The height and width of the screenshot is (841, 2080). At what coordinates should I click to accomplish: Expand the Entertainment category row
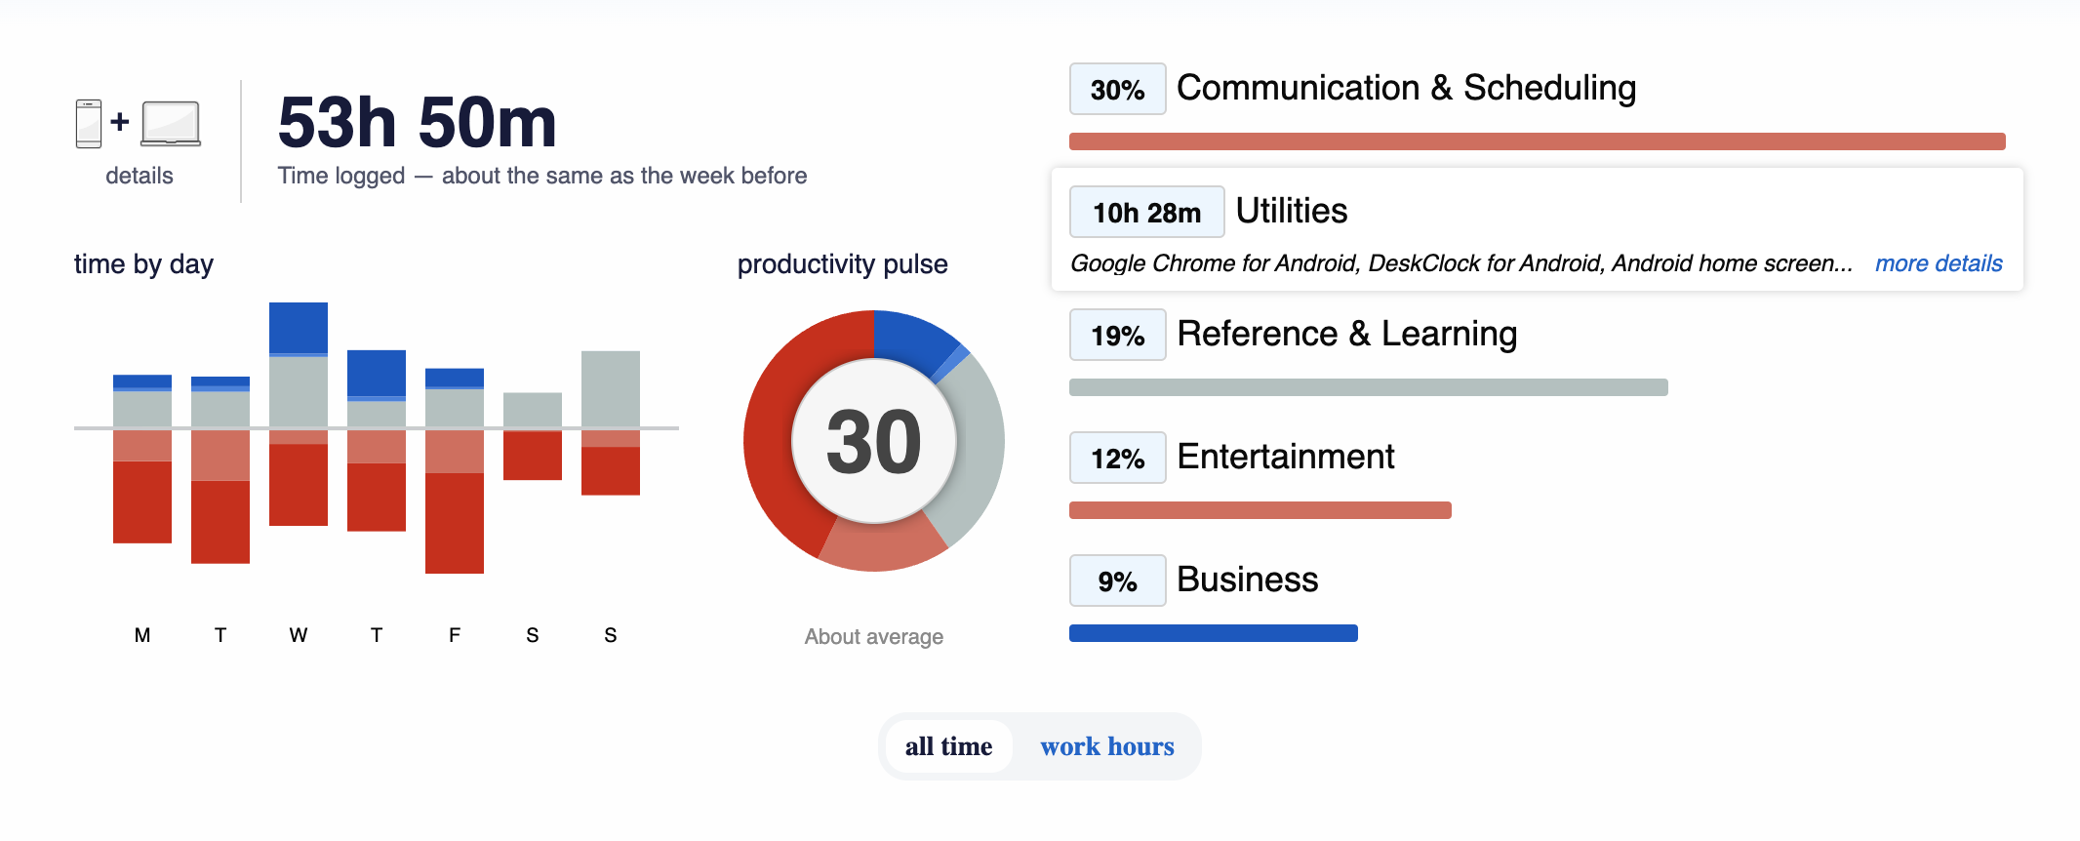pos(1286,458)
